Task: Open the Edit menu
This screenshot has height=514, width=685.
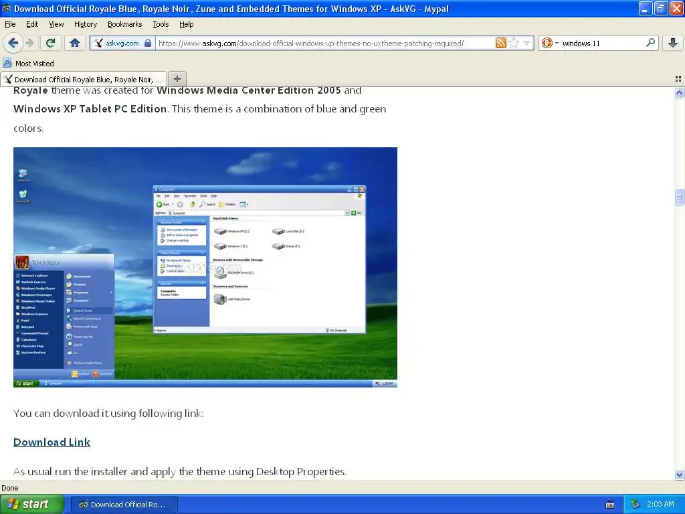Action: tap(32, 24)
